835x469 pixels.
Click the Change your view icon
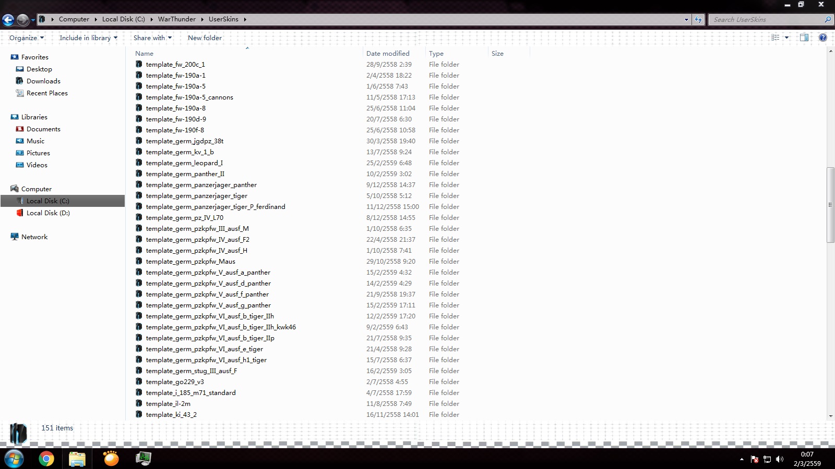click(776, 38)
